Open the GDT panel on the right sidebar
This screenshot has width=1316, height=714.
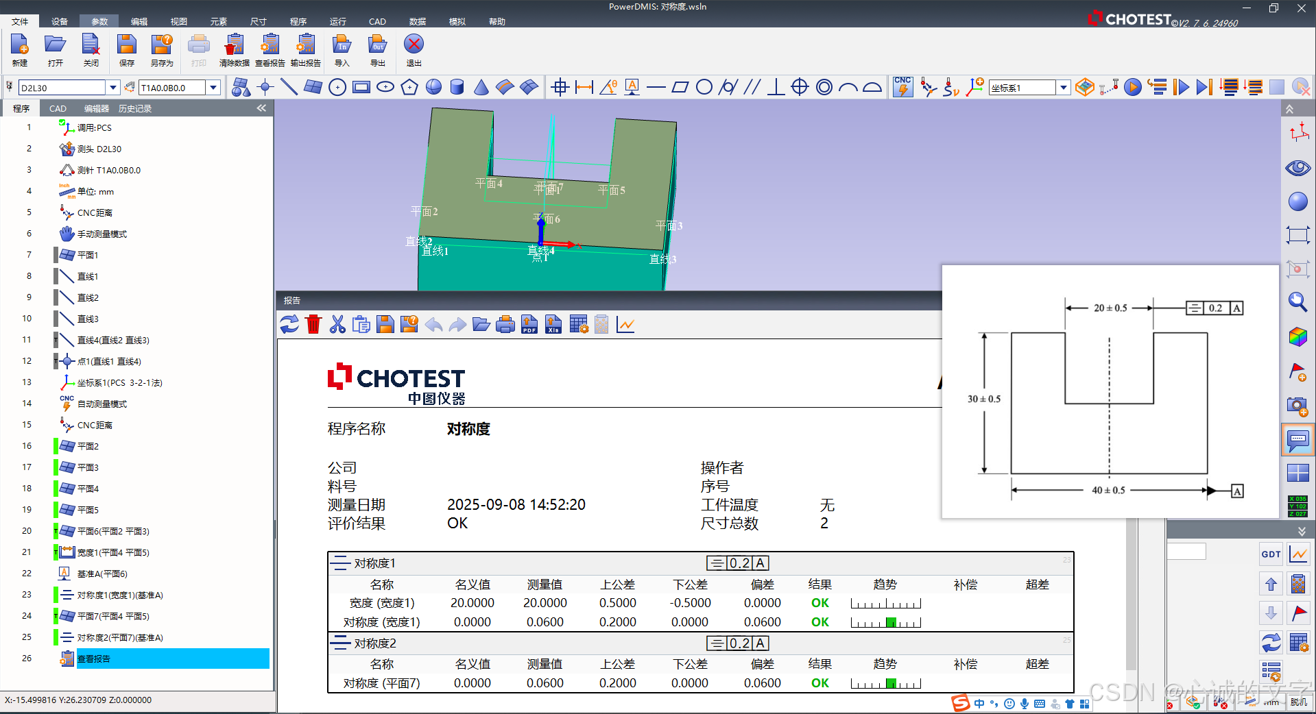(x=1270, y=554)
